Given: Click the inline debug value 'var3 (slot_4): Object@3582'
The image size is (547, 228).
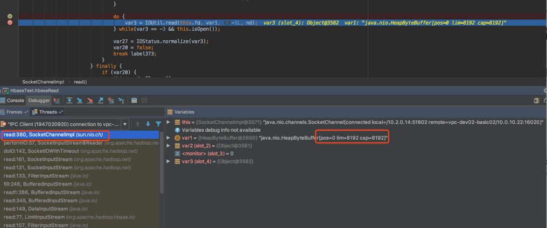Looking at the screenshot, I should click(x=301, y=23).
